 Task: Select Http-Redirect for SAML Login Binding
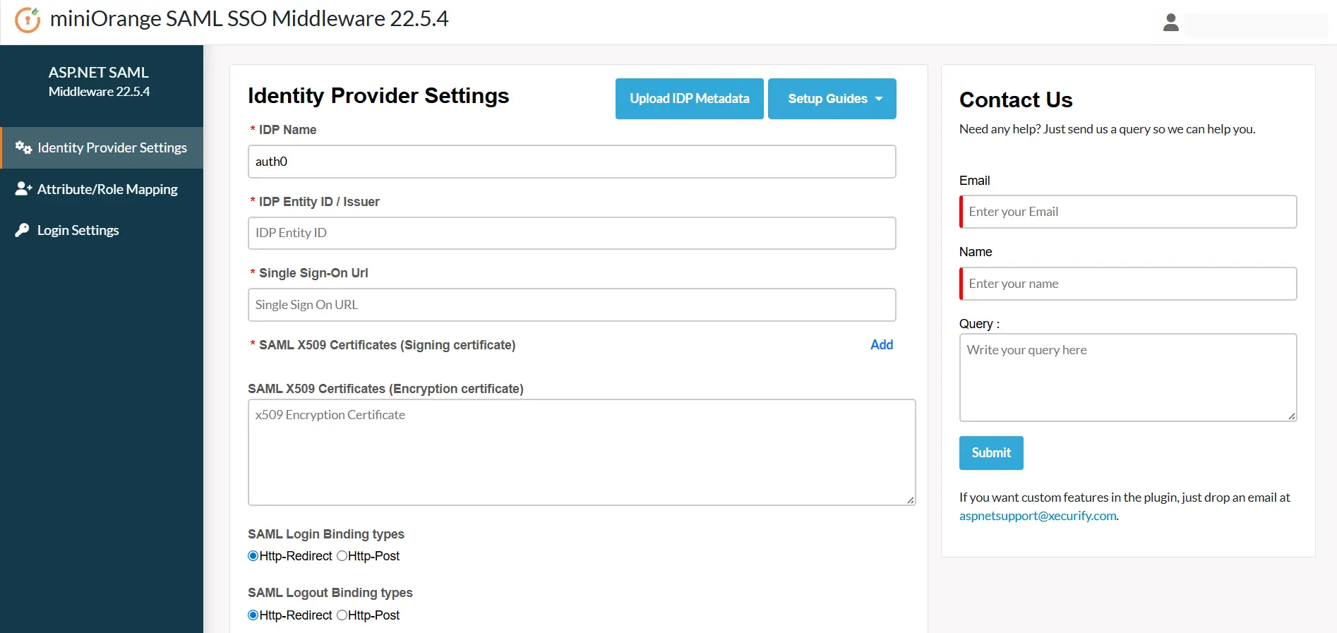[x=253, y=556]
